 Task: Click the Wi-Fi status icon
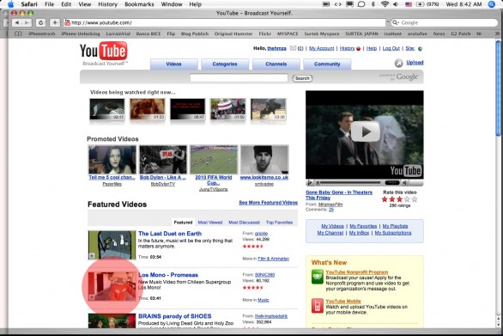pyautogui.click(x=385, y=4)
